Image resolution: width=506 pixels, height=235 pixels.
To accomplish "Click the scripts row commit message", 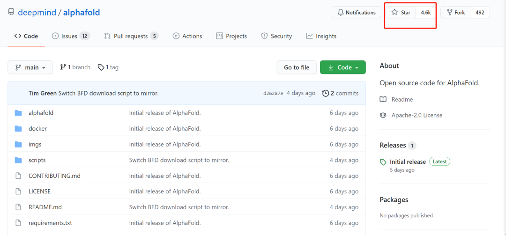I will pyautogui.click(x=179, y=160).
